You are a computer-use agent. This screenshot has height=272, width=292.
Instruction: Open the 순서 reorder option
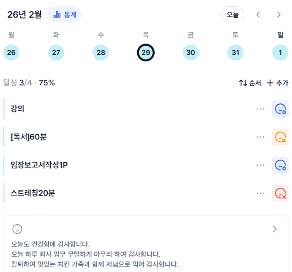250,83
